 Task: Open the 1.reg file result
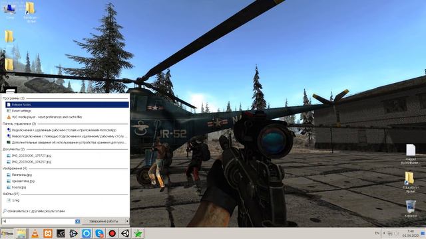[x=67, y=200]
